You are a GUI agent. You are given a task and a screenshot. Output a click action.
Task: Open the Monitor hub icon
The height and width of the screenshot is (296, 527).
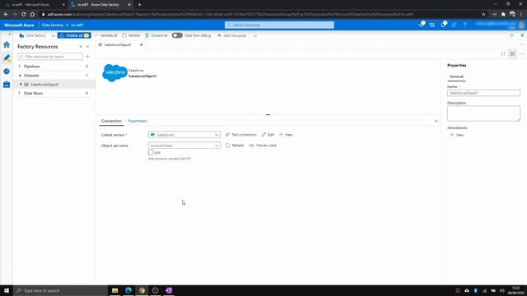(7, 72)
